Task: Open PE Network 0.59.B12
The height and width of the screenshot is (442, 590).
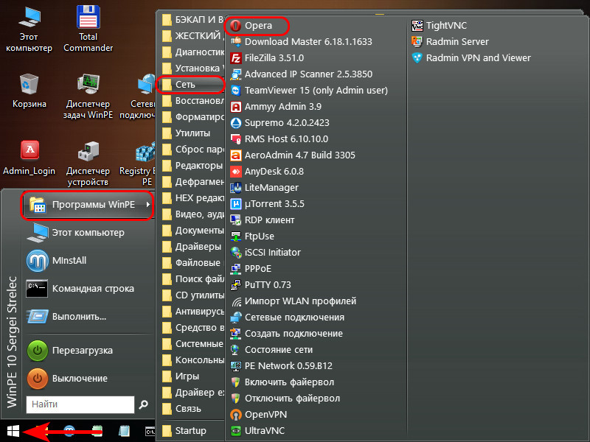Action: tap(282, 365)
